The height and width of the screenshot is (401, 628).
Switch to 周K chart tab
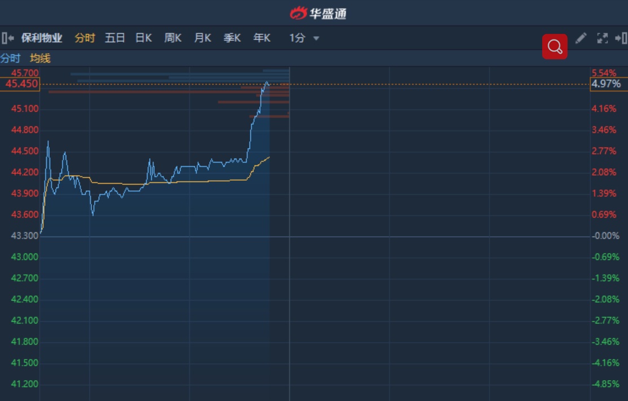(x=173, y=38)
